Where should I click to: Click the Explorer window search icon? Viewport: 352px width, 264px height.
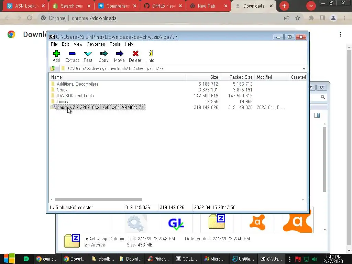click(323, 97)
